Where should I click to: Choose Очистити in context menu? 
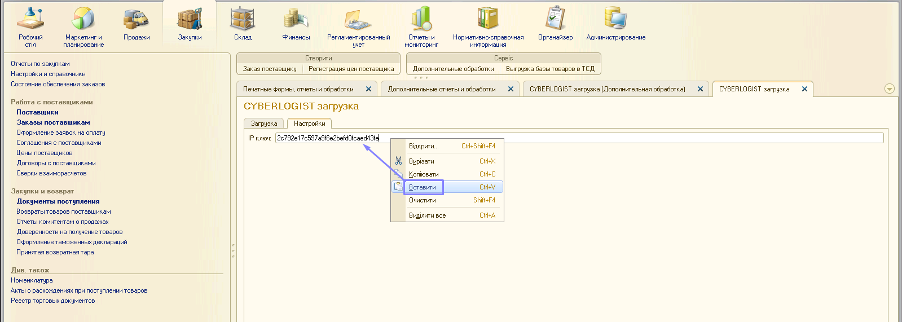447,200
